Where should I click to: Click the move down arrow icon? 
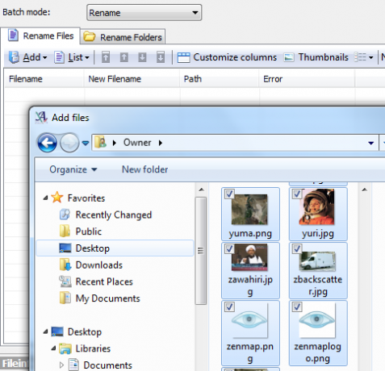coord(142,57)
